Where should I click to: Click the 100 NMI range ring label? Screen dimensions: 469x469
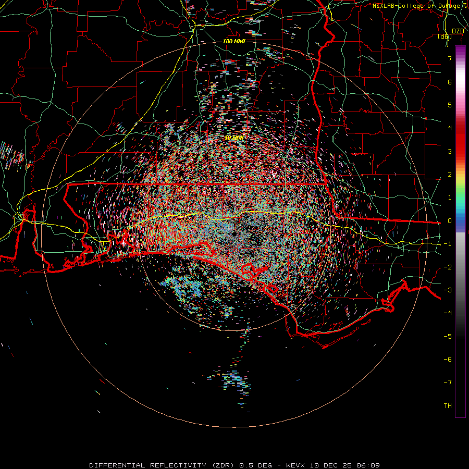point(234,41)
